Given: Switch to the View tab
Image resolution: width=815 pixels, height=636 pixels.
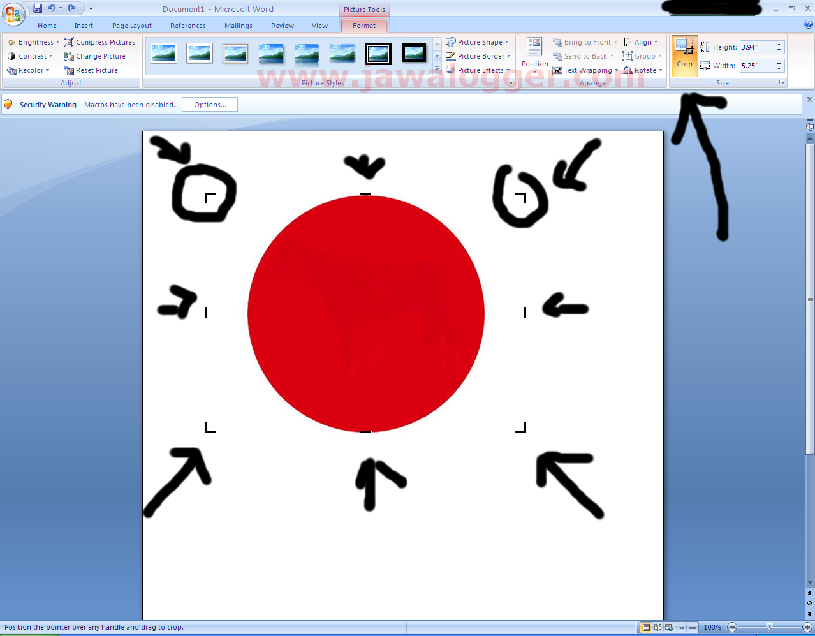Looking at the screenshot, I should (x=320, y=26).
